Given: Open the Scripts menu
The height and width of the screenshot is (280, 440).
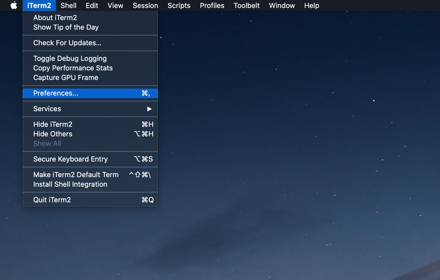Looking at the screenshot, I should (179, 5).
